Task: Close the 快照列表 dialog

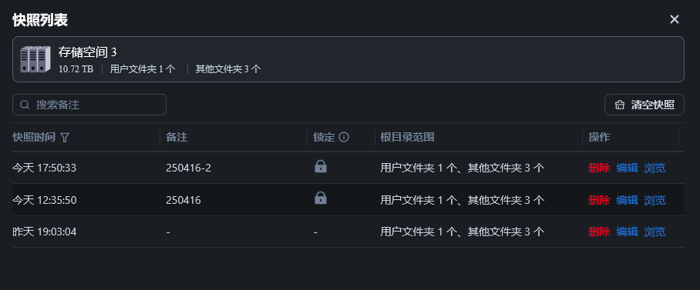Action: [x=674, y=19]
